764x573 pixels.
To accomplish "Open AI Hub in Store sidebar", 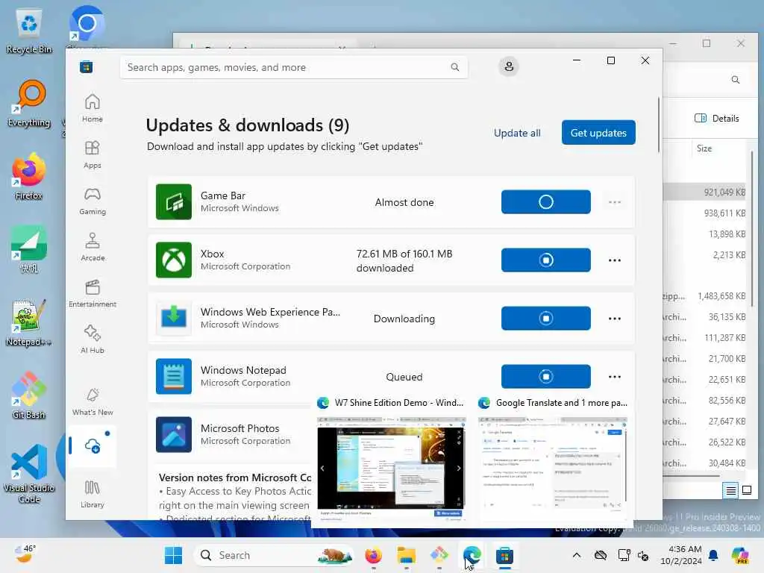I will tap(92, 339).
